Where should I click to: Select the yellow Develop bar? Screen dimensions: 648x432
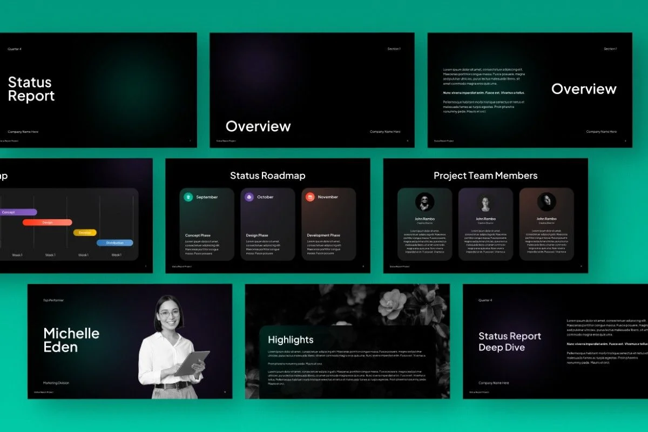[85, 232]
